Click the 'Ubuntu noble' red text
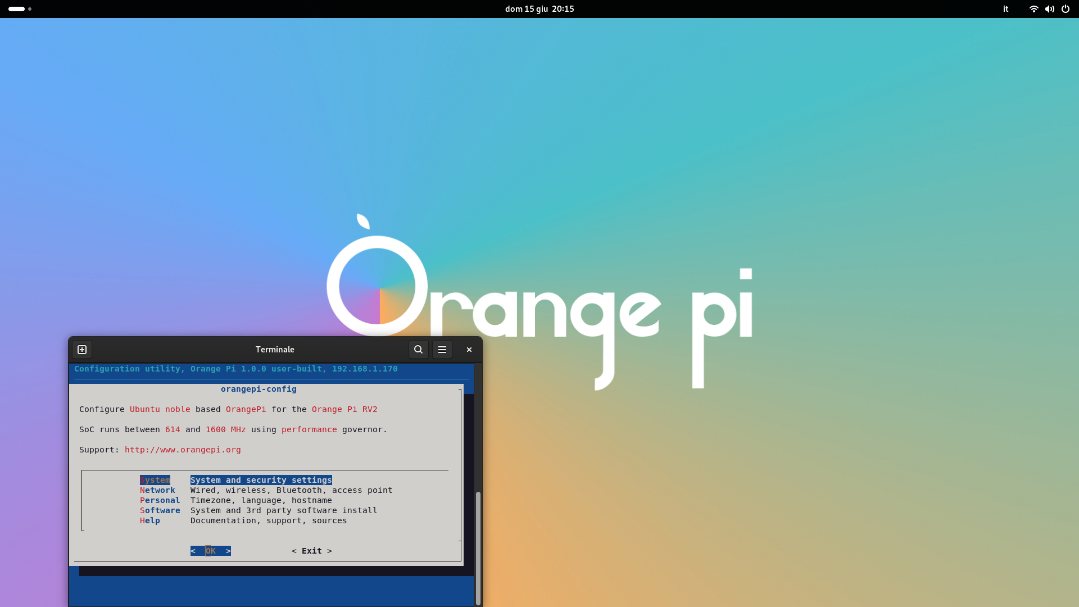 tap(160, 409)
